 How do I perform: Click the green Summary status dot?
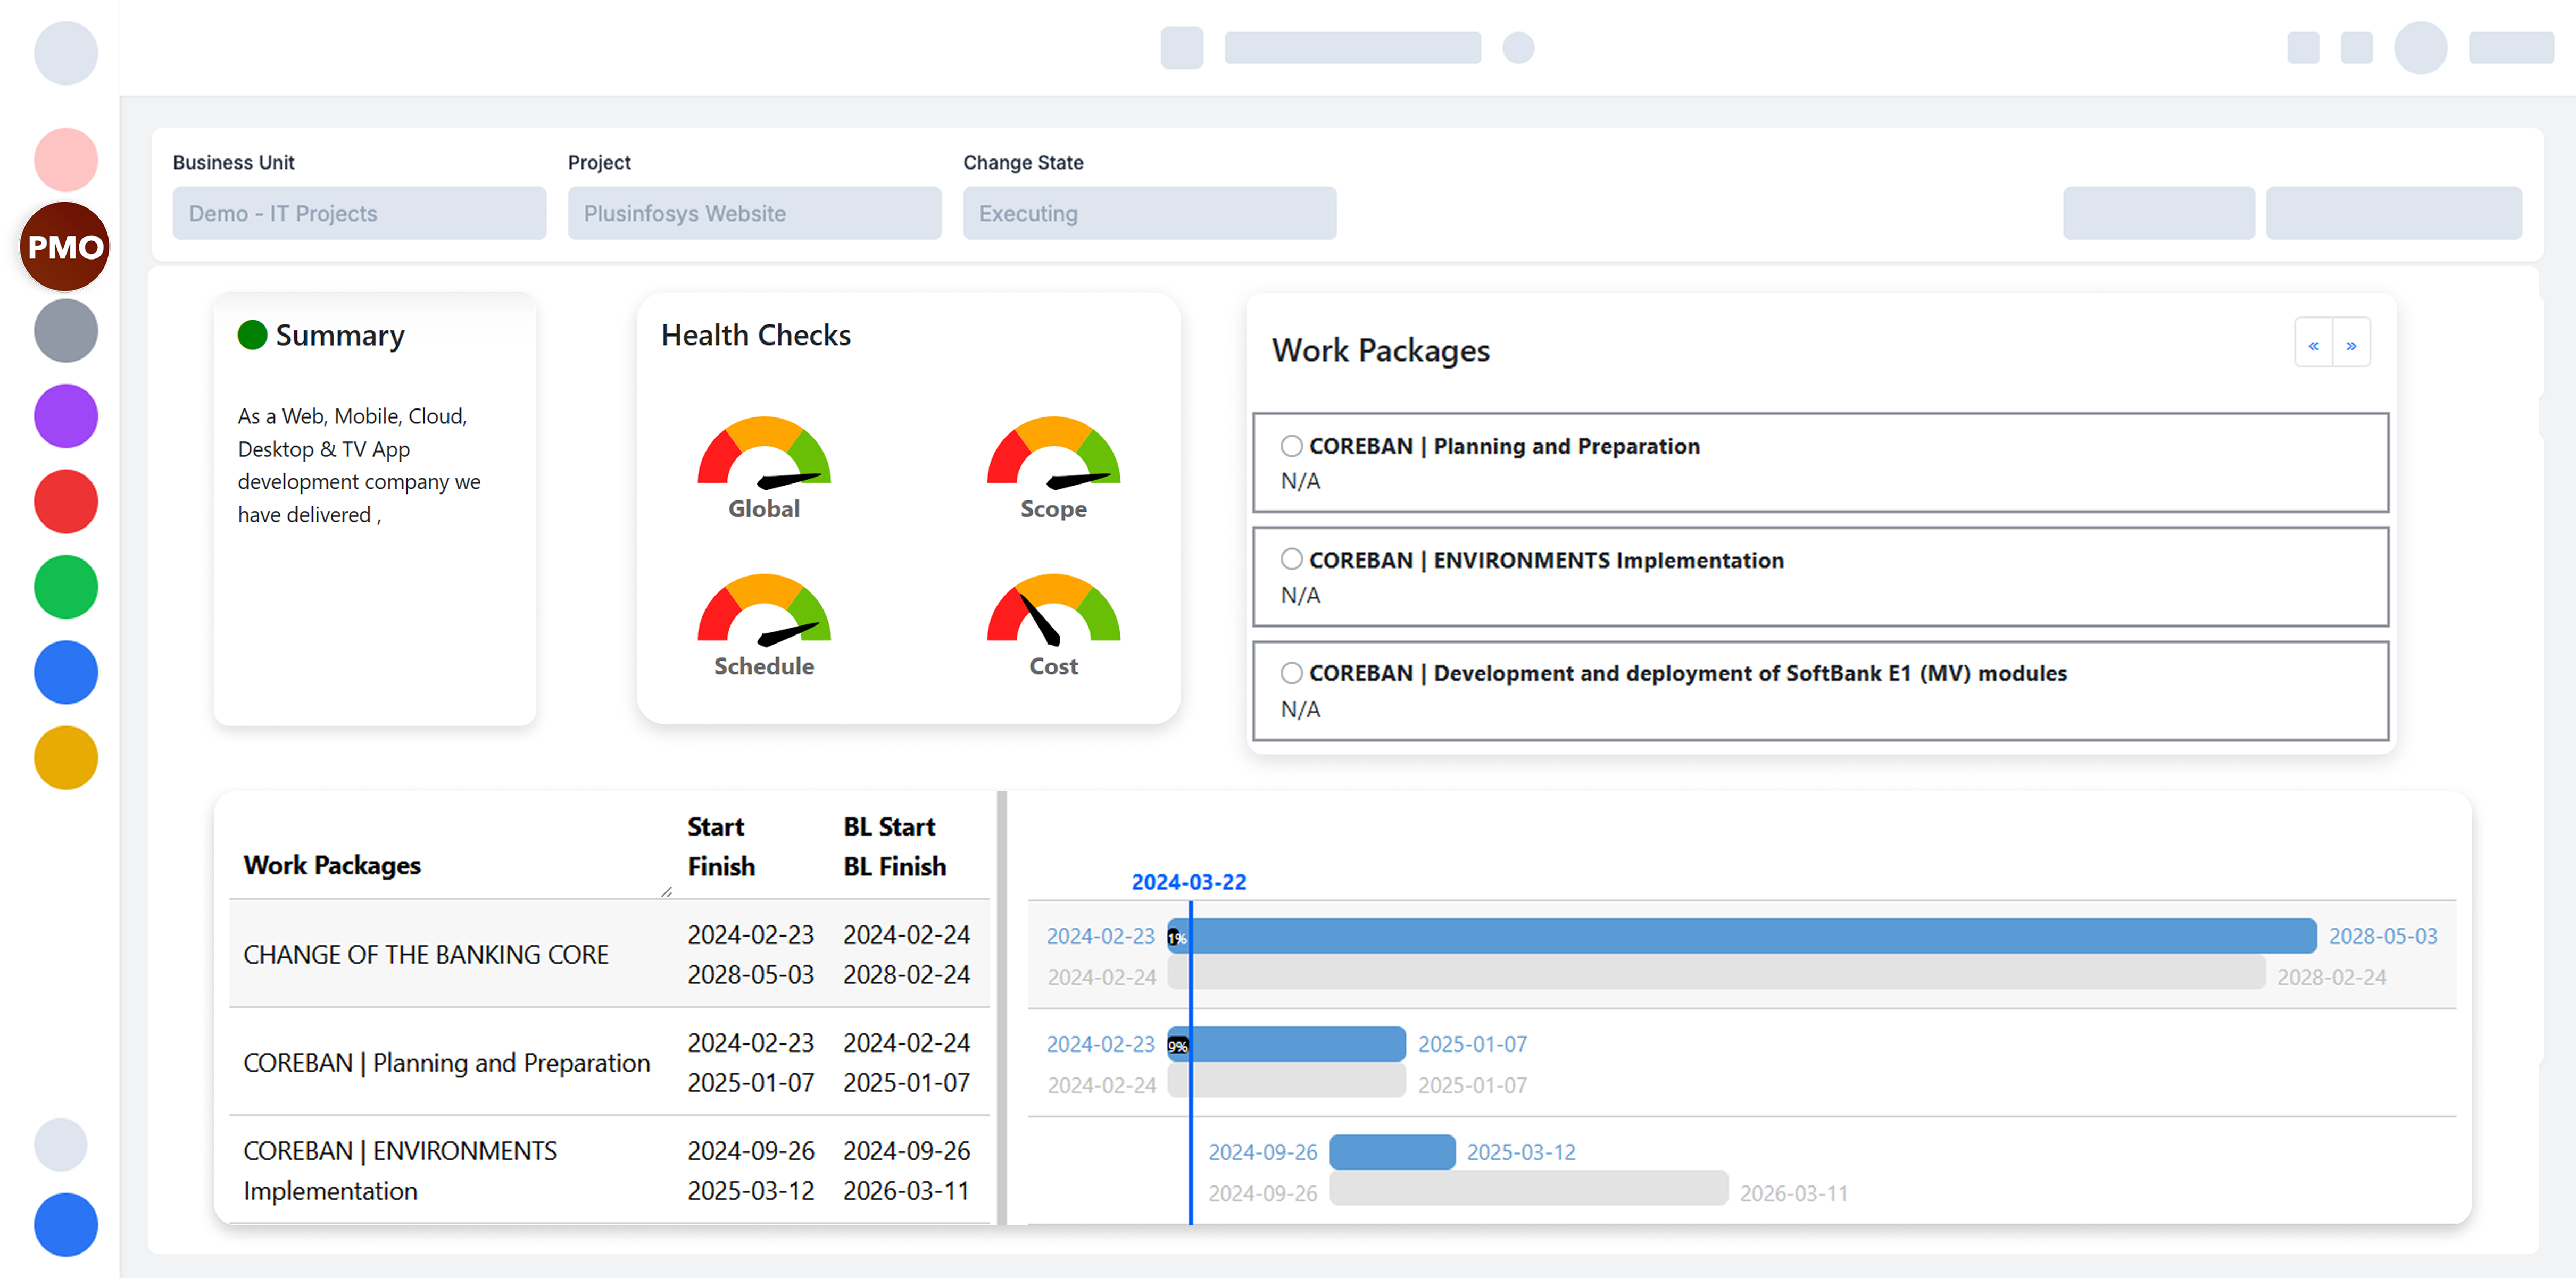(x=252, y=335)
